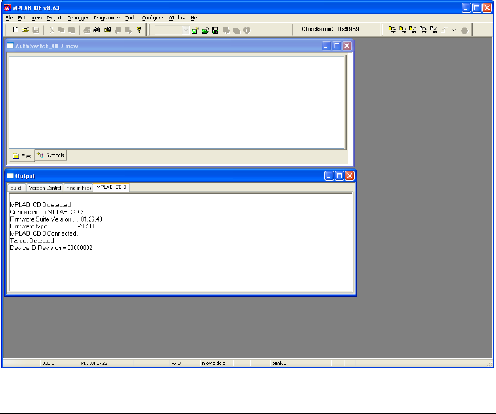This screenshot has height=414, width=496.
Task: Select the MPLAB ICD 3 output tab
Action: click(111, 187)
